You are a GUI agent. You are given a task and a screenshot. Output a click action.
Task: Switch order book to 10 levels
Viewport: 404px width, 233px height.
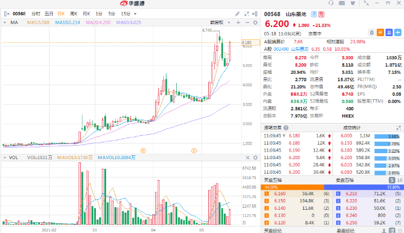click(400, 180)
